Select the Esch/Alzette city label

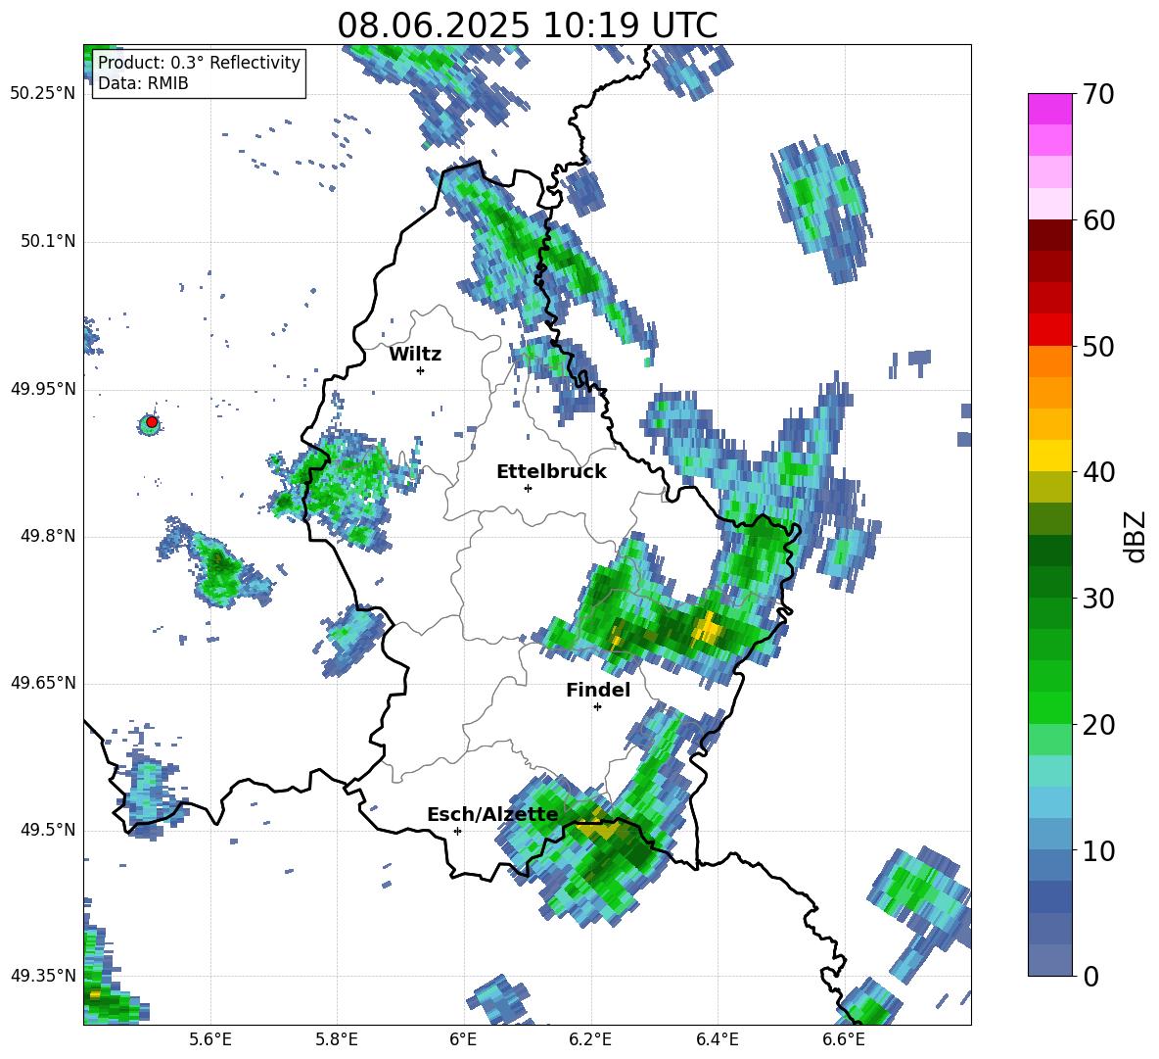tap(492, 815)
